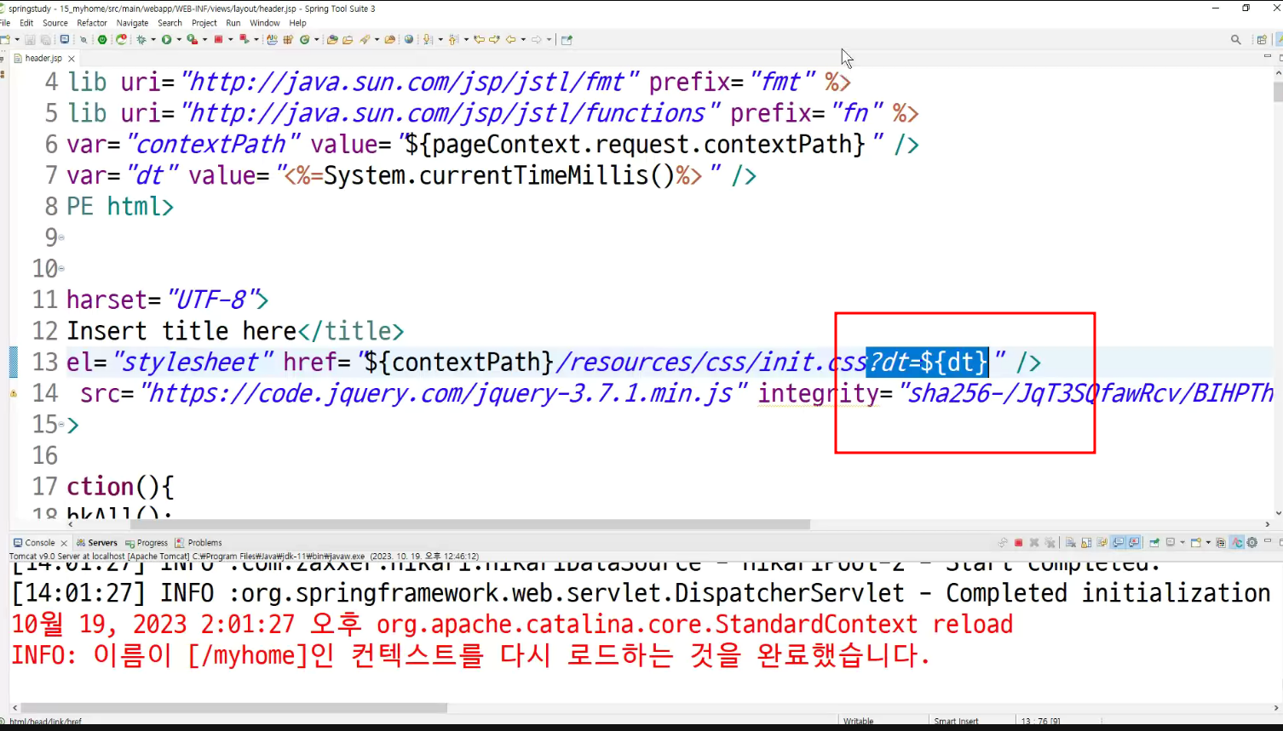Click the editor vertical scrollbar thumb
Screen dimensions: 1283x731
tap(1278, 92)
